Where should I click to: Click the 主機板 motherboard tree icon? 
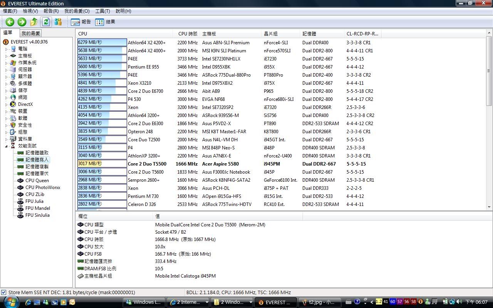pyautogui.click(x=13, y=56)
